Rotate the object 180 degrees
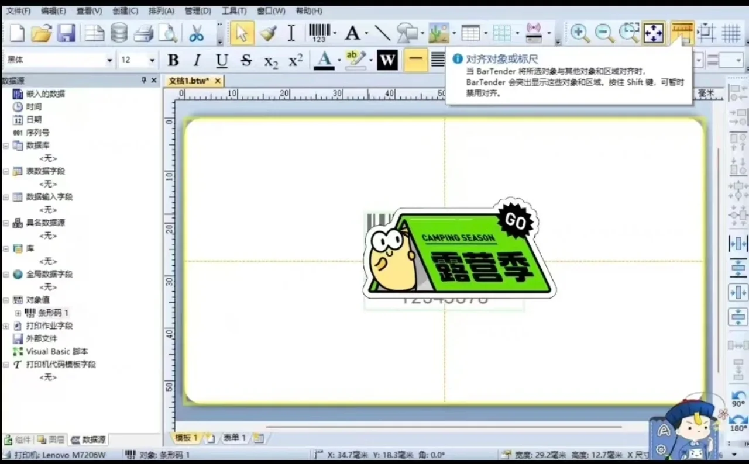 [738, 424]
